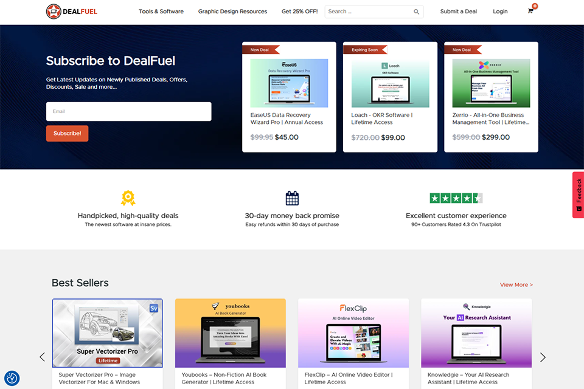Viewport: 584px width, 389px height.
Task: Open the shopping cart icon
Action: point(530,11)
